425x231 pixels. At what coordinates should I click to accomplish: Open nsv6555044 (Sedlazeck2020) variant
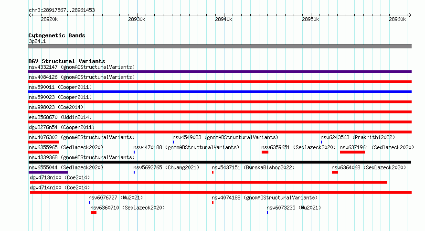pos(66,167)
